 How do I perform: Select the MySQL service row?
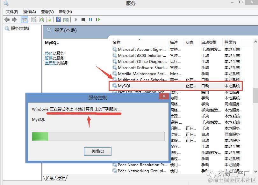[x=176, y=86]
